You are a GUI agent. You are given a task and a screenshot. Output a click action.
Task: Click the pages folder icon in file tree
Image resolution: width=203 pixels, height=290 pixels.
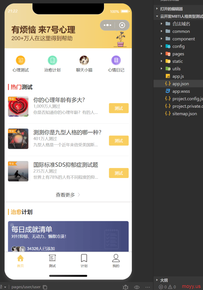coord(168,54)
